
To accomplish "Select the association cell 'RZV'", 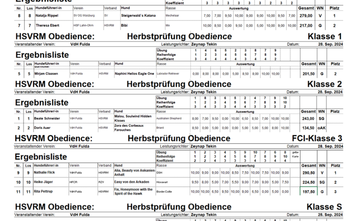I will coord(101,182).
